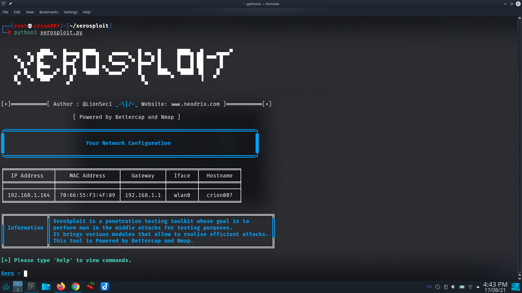Click the blue Joplin J icon

(x=105, y=286)
